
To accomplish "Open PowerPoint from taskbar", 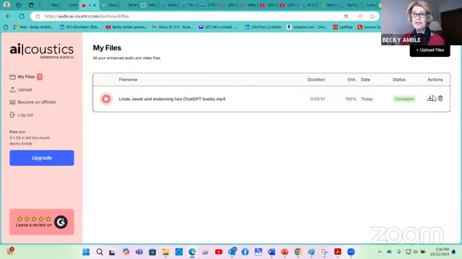I will pyautogui.click(x=284, y=252).
